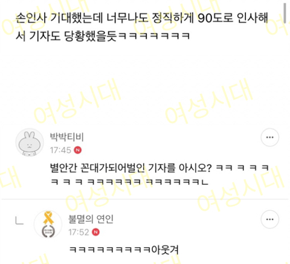Select the post line 서 기자도 당황했을듯

coord(103,36)
